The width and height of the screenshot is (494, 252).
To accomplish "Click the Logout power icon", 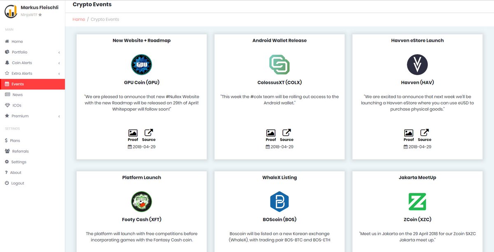I will coord(7,183).
